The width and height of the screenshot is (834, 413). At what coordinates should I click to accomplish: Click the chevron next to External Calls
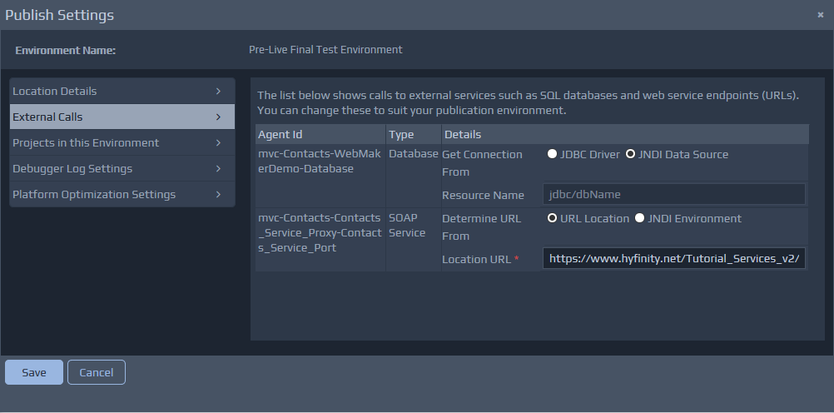pos(218,117)
